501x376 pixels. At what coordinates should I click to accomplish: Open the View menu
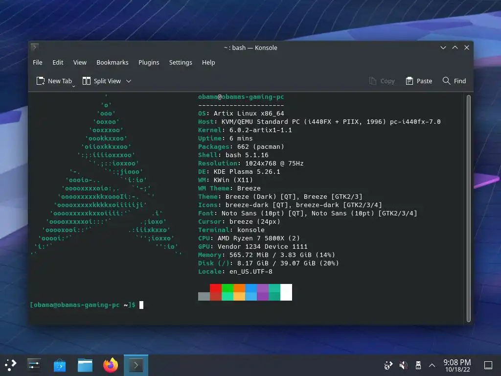click(80, 62)
